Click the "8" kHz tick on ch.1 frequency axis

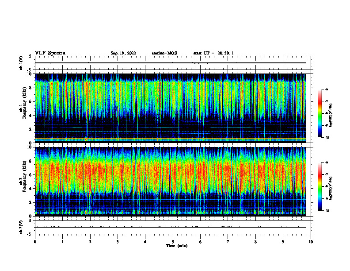click(x=31, y=88)
